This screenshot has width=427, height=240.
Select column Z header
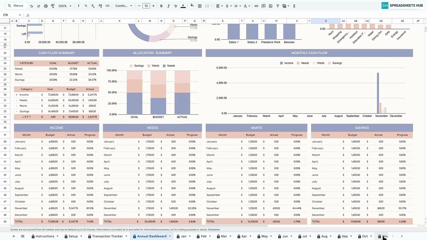pyautogui.click(x=326, y=21)
